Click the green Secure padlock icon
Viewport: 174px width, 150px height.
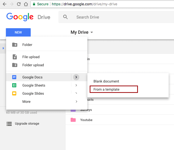click(x=34, y=4)
